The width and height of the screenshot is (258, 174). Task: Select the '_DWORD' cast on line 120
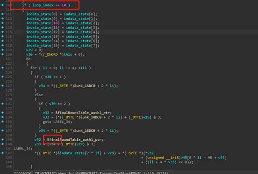click(x=51, y=54)
